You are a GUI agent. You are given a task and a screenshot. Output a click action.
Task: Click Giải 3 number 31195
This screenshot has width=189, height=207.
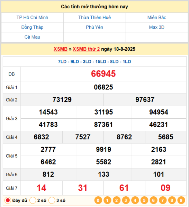[103, 112]
